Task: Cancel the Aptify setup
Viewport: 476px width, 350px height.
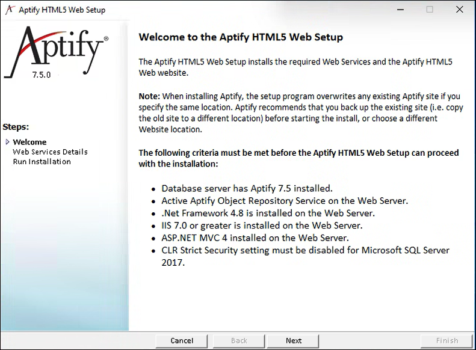Action: click(182, 341)
